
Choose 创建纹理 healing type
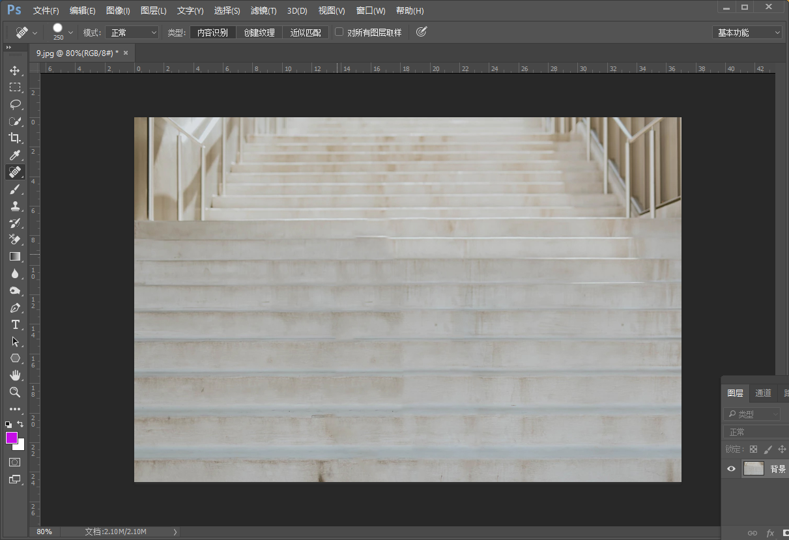259,33
